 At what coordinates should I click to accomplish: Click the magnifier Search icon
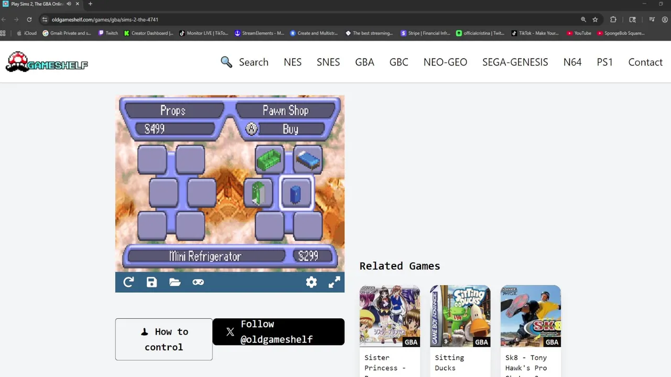(x=226, y=62)
